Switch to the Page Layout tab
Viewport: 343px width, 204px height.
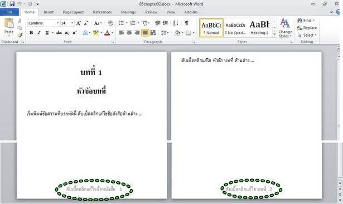73,12
